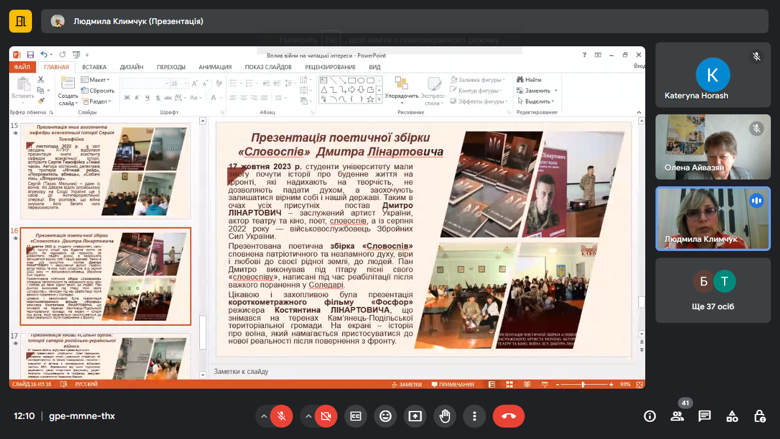Open more options three-dot menu

(x=475, y=416)
